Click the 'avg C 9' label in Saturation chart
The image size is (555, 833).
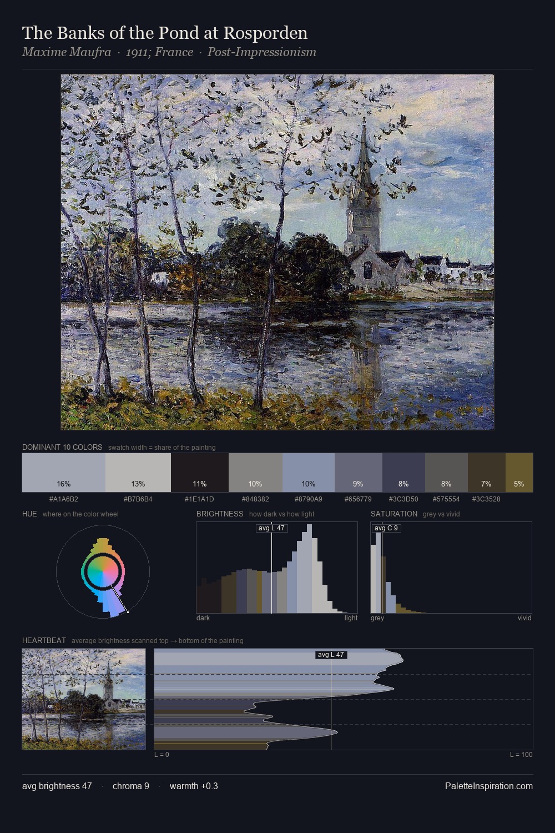click(386, 528)
